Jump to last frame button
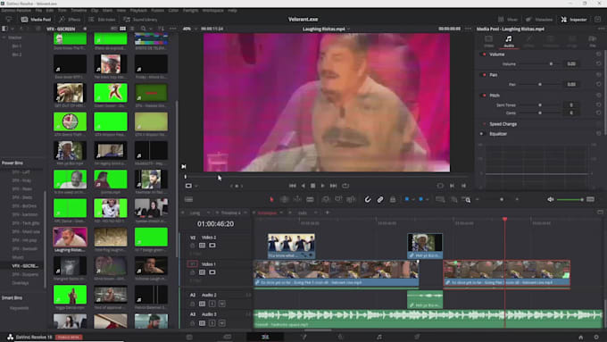 point(333,186)
